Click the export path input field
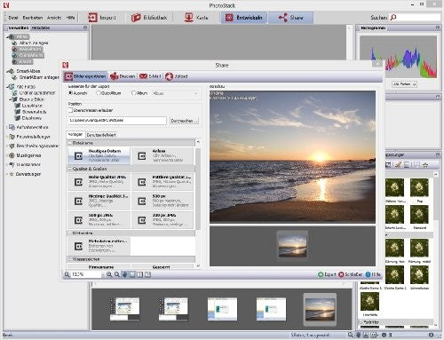The height and width of the screenshot is (340, 444). (117, 121)
